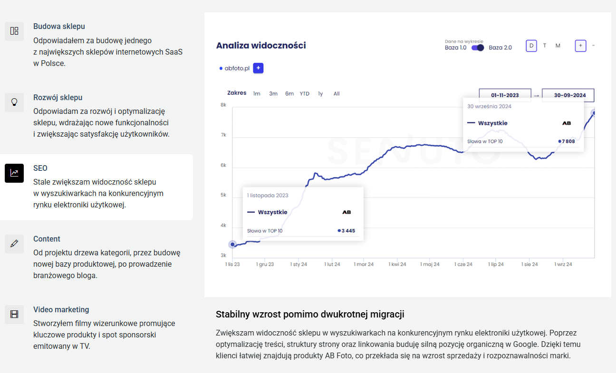Click the Rozwój sklepu lightbulb icon
The height and width of the screenshot is (373, 616).
click(x=14, y=103)
